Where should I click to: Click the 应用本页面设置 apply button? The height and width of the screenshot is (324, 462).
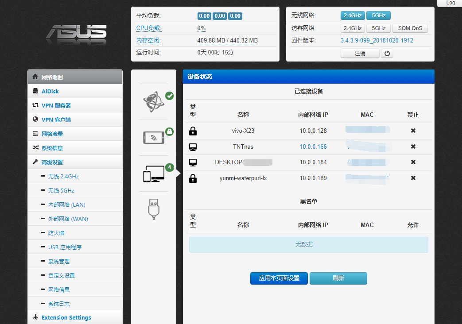(x=279, y=278)
